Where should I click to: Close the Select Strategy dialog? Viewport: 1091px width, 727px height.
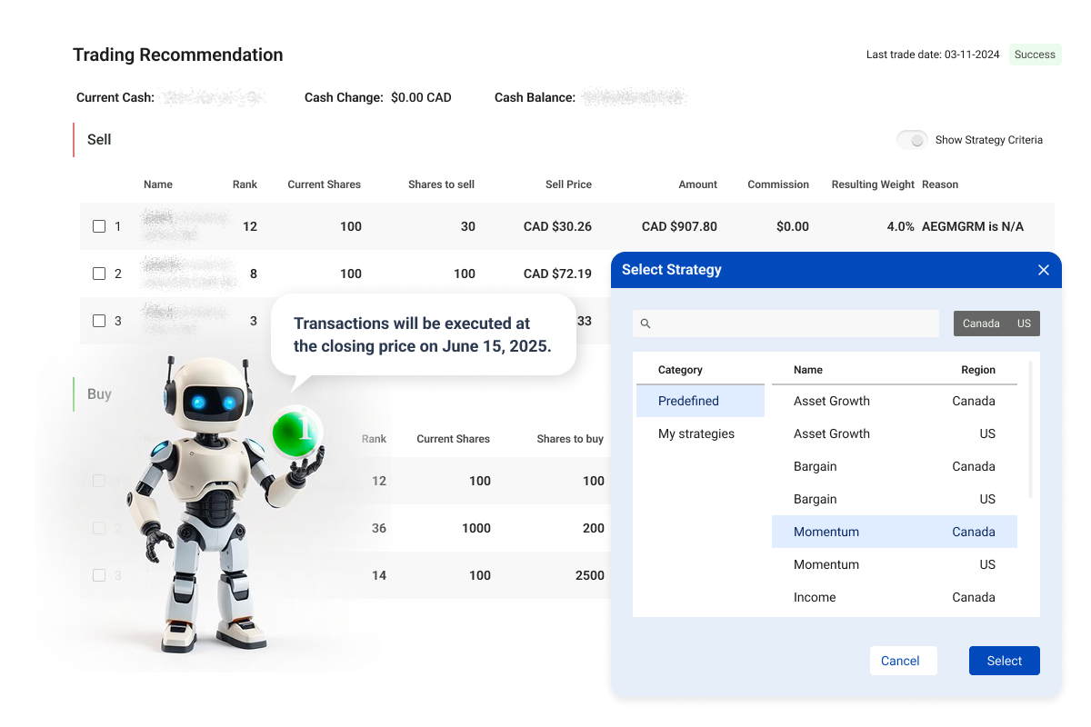coord(1043,269)
